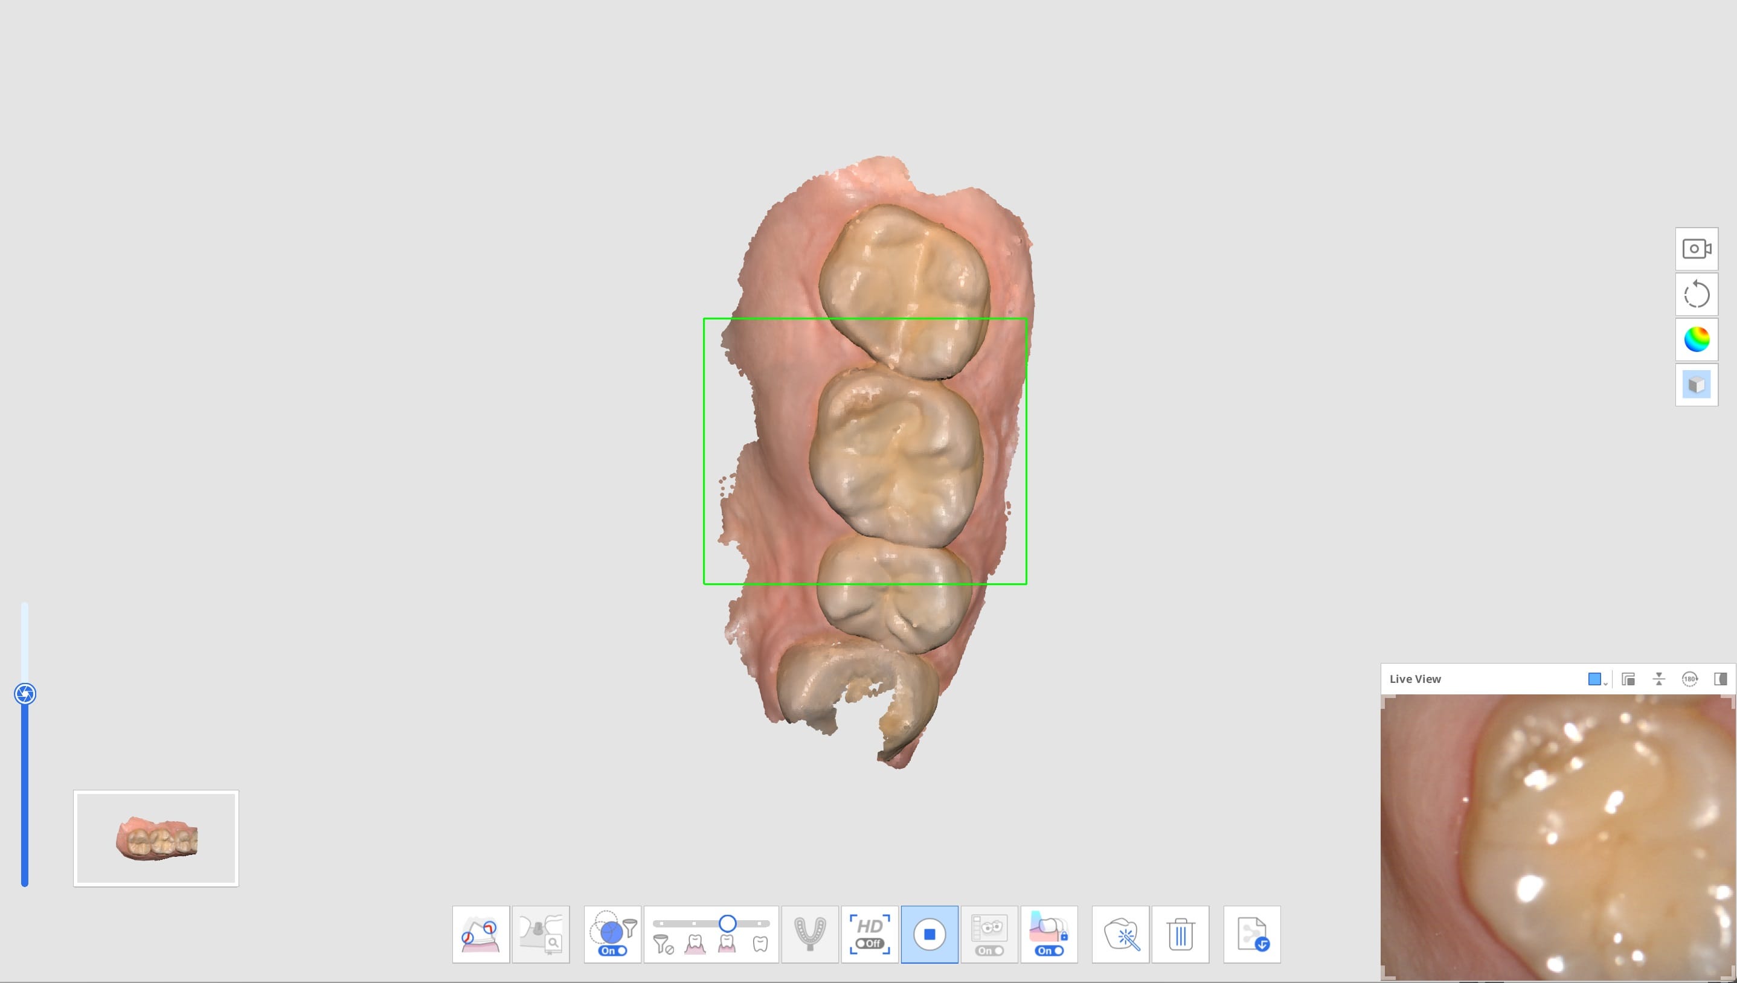Viewport: 1737px width, 983px height.
Task: Open the scan export option
Action: [1252, 934]
